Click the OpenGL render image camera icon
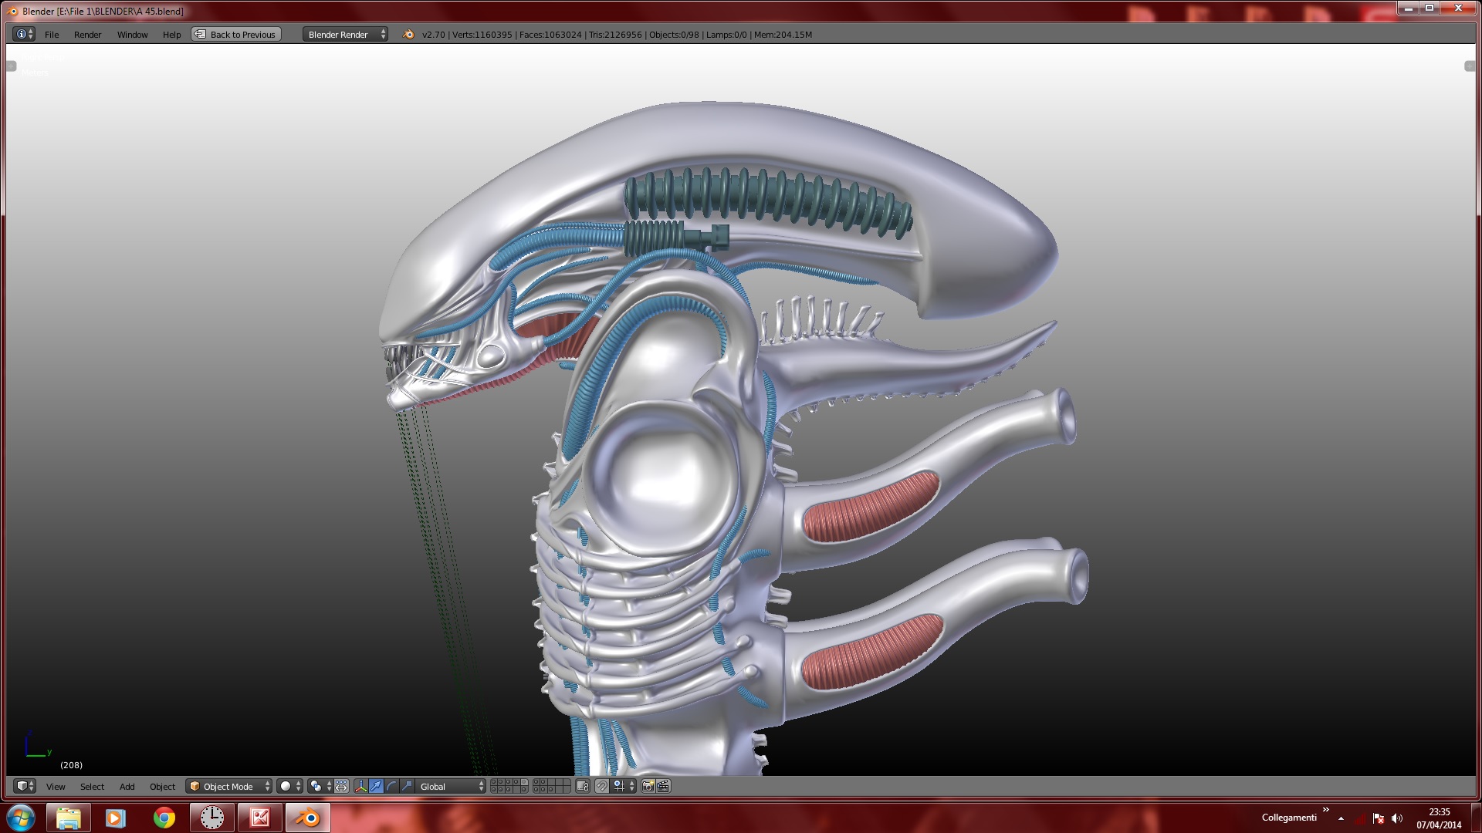Screen dimensions: 1482x833 [648, 787]
